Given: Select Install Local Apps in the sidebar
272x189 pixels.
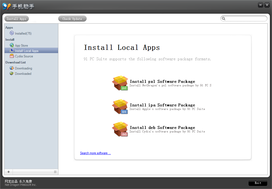Looking at the screenshot, I should [31, 51].
